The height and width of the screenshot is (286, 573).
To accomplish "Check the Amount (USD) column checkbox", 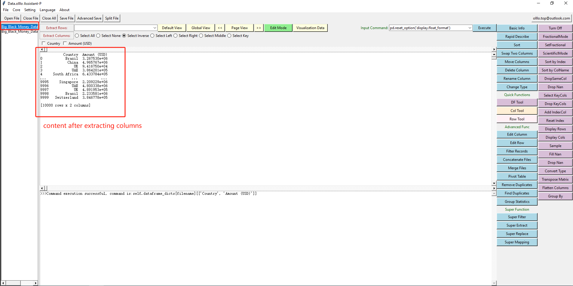I will (x=65, y=44).
